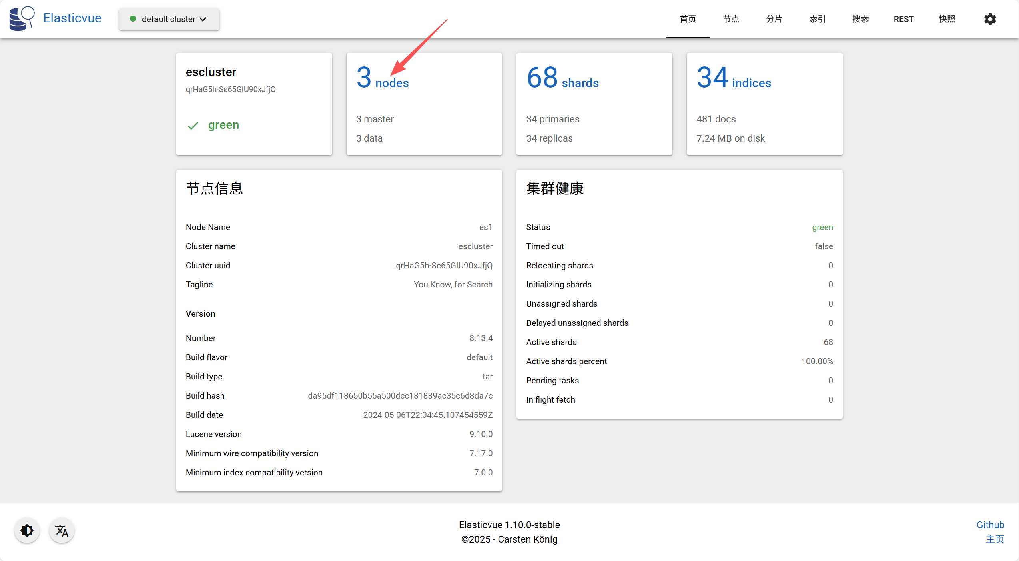Image resolution: width=1019 pixels, height=561 pixels.
Task: Click the 主页 homepage footer link
Action: [995, 539]
